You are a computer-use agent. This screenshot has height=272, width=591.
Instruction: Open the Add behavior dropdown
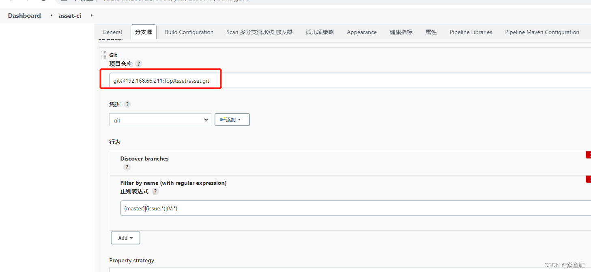click(125, 238)
